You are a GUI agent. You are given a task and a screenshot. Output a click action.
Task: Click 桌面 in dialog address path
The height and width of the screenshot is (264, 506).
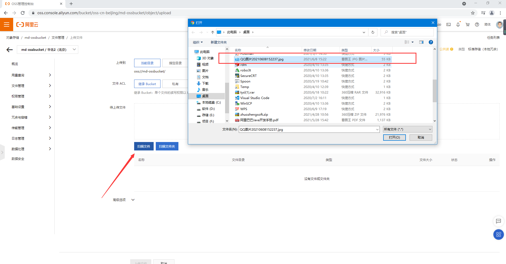click(246, 32)
